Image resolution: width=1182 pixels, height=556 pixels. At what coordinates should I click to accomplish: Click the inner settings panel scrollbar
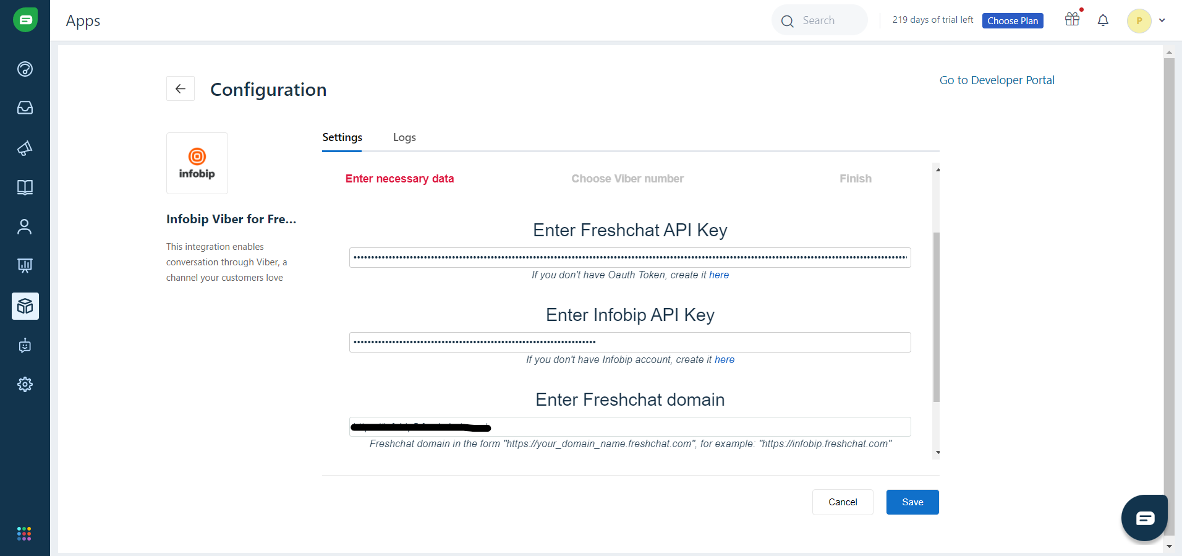point(937,317)
